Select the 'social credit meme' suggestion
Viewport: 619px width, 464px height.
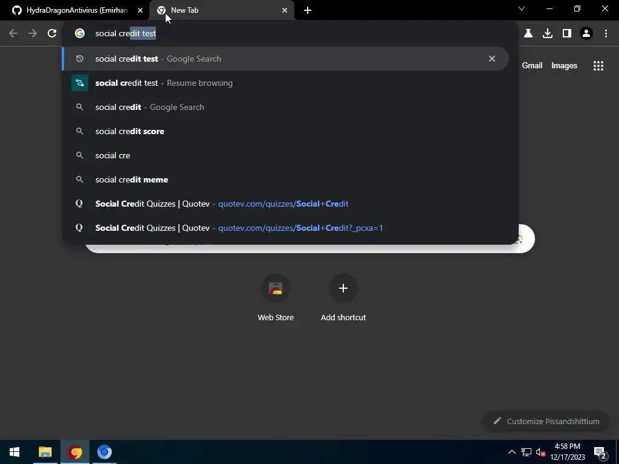[x=285, y=179]
